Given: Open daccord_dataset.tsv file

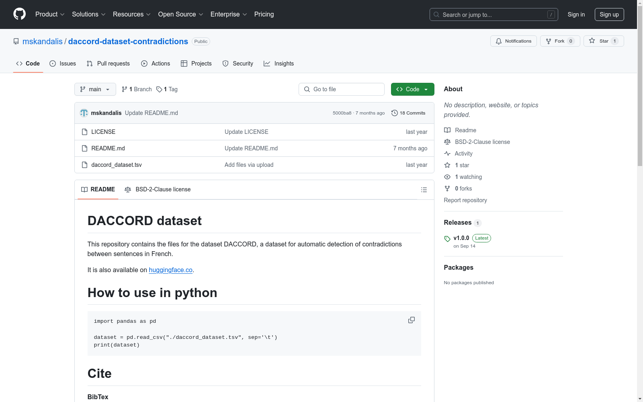Looking at the screenshot, I should [x=117, y=165].
